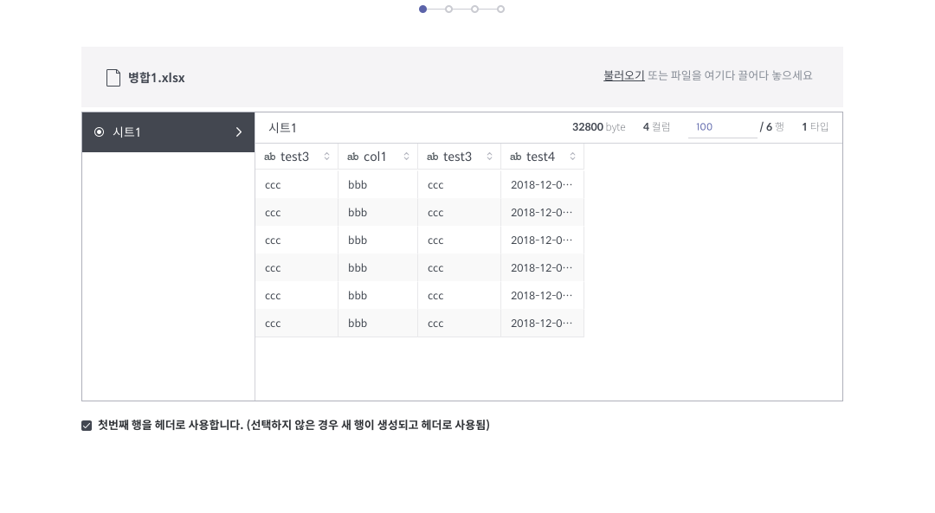Go to the third step indicator dot
The height and width of the screenshot is (513, 935).
pos(474,9)
